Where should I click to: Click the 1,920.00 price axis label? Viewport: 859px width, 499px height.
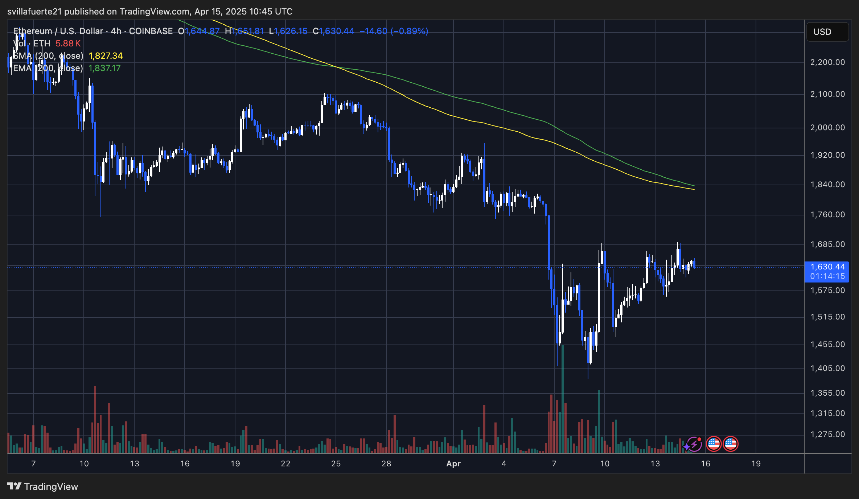(827, 155)
